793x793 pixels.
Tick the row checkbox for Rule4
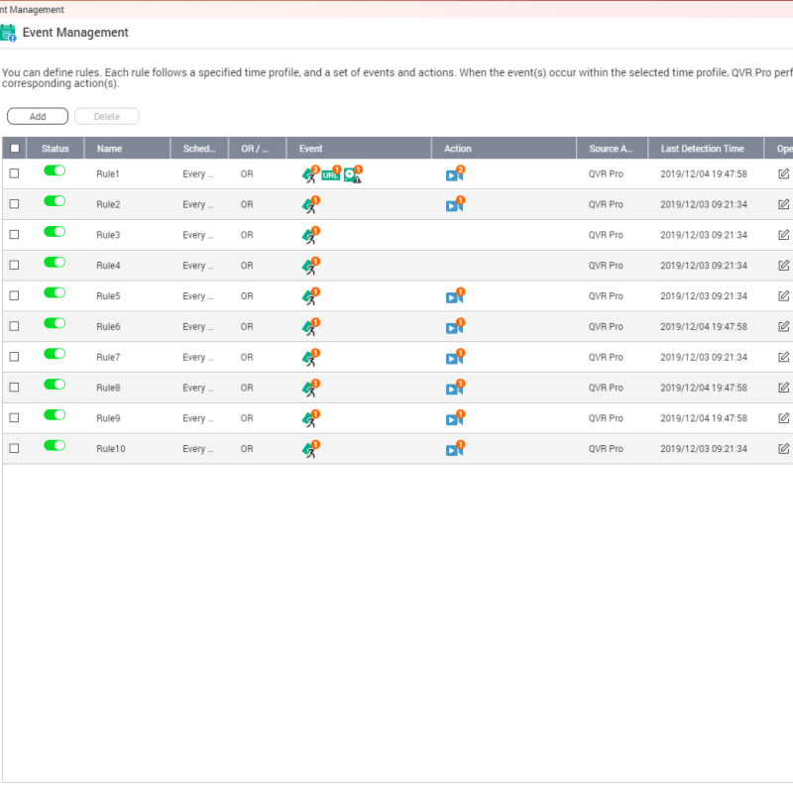(14, 265)
